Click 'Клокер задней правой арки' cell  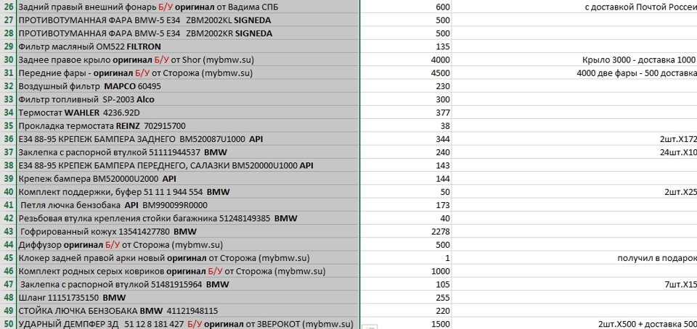[x=188, y=258]
